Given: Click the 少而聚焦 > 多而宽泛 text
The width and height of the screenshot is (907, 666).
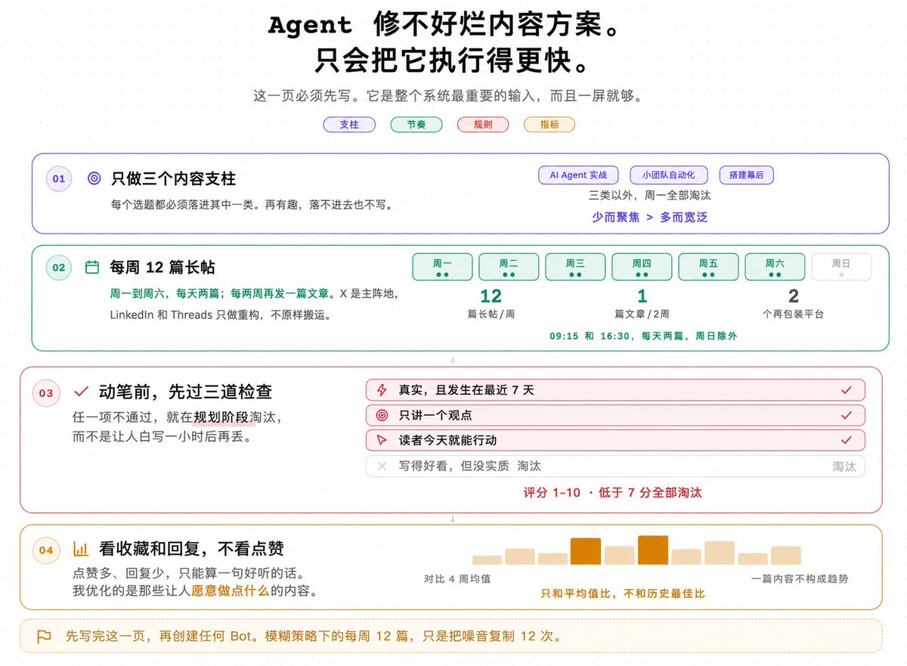Looking at the screenshot, I should [x=650, y=217].
